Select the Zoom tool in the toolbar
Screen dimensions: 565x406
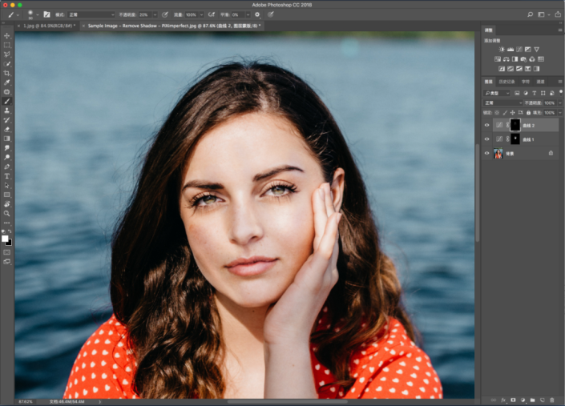coord(7,213)
